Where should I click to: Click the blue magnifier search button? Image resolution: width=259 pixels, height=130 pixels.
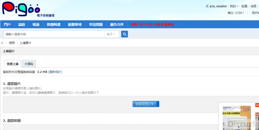click(x=124, y=34)
